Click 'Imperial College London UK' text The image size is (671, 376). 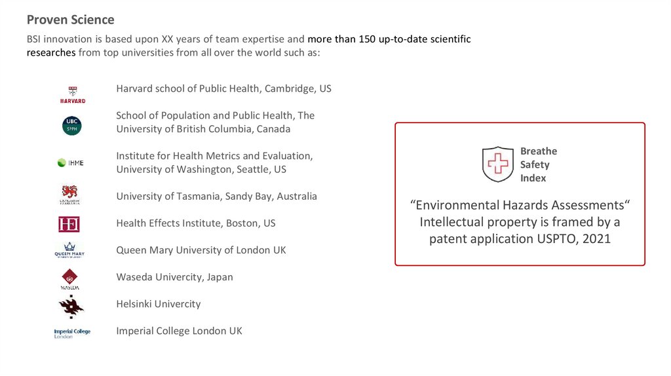(x=179, y=331)
